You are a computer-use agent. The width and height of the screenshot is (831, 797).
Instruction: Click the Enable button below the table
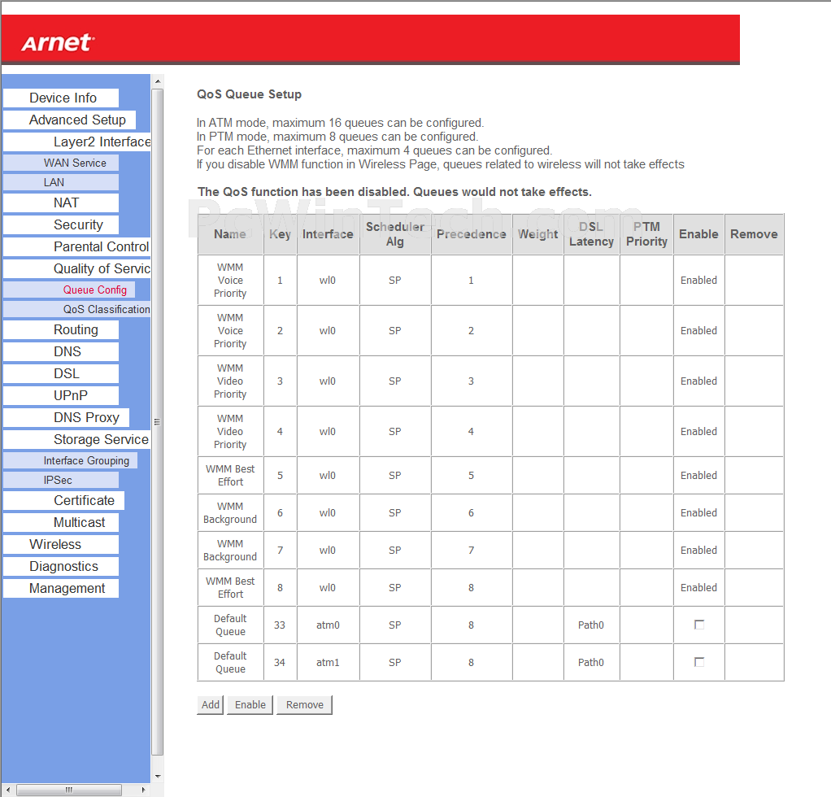tap(250, 705)
